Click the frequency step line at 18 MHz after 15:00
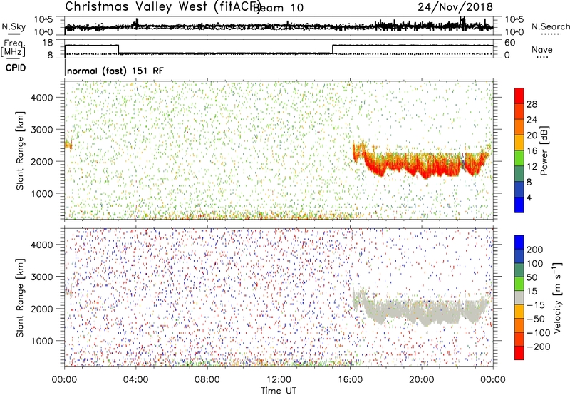The image size is (570, 395). tap(413, 46)
